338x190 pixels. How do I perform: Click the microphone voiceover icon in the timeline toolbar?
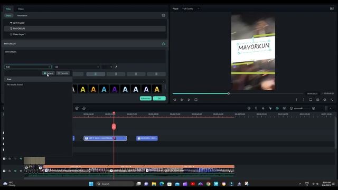tap(263, 108)
